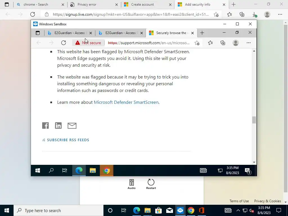The height and width of the screenshot is (216, 288).
Task: Switch to second E2Guardian tab in Sandbox
Action: pyautogui.click(x=120, y=33)
